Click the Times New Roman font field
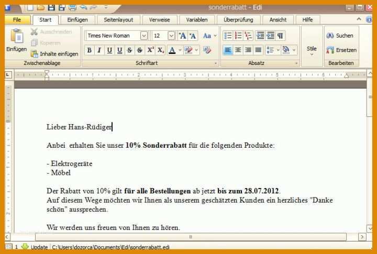Viewport: 377px width, 254px height. 113,36
